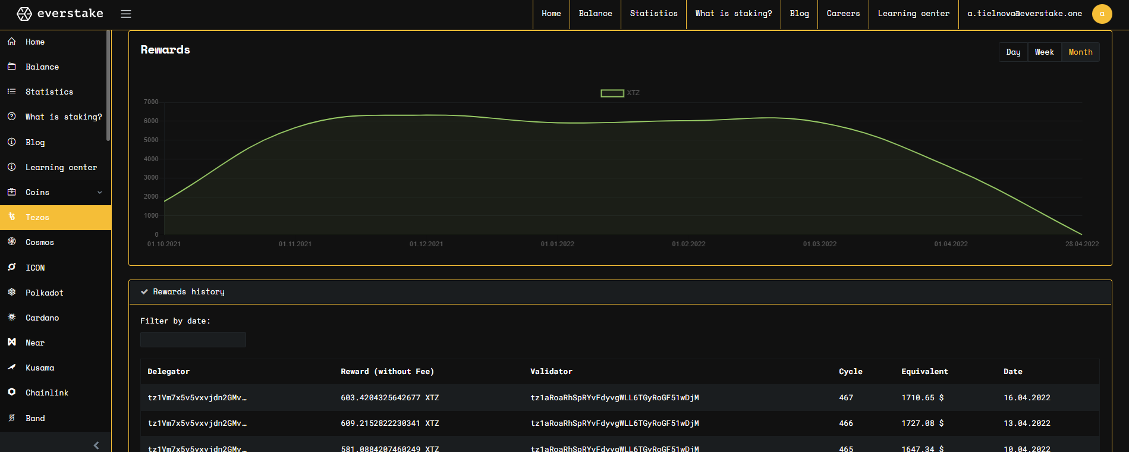Image resolution: width=1129 pixels, height=452 pixels.
Task: Open Blog in top navigation bar
Action: point(800,14)
